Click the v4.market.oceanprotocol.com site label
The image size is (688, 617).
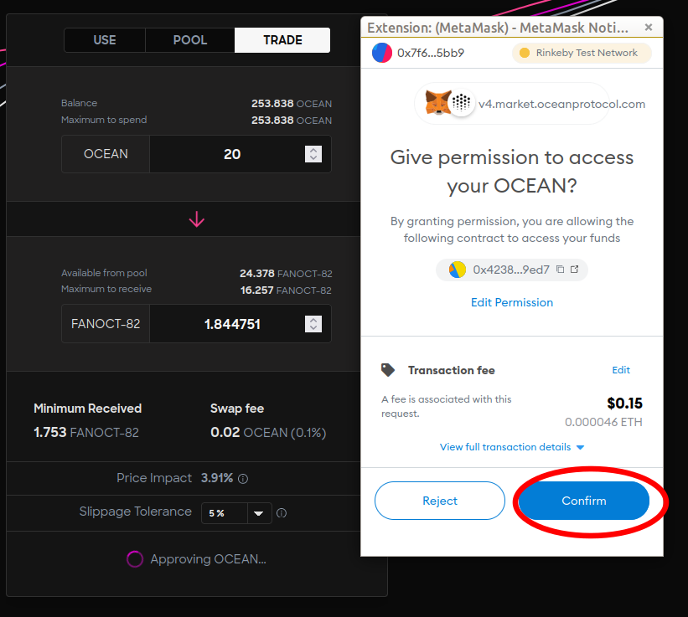[561, 104]
